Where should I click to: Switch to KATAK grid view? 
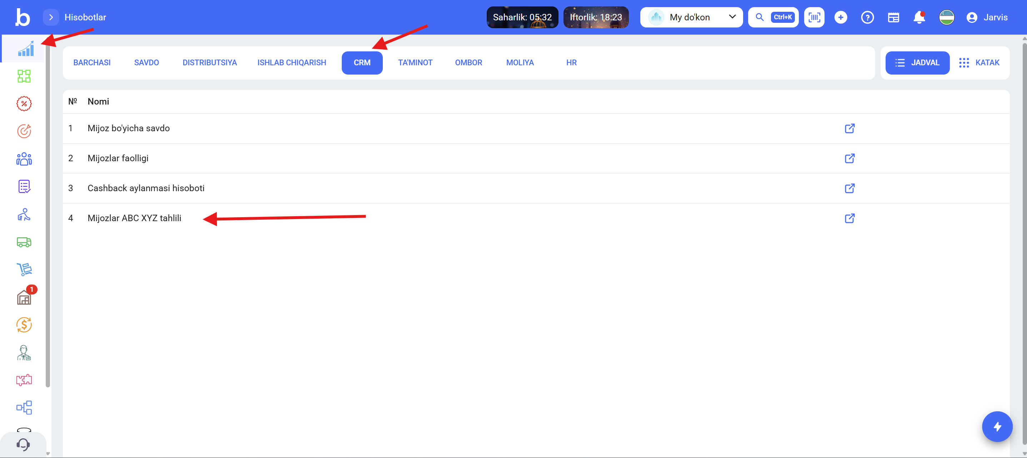click(979, 63)
